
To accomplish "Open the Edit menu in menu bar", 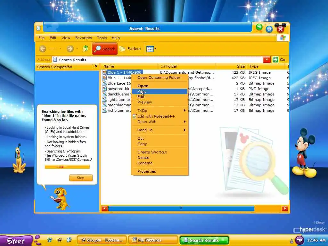I will 53,38.
